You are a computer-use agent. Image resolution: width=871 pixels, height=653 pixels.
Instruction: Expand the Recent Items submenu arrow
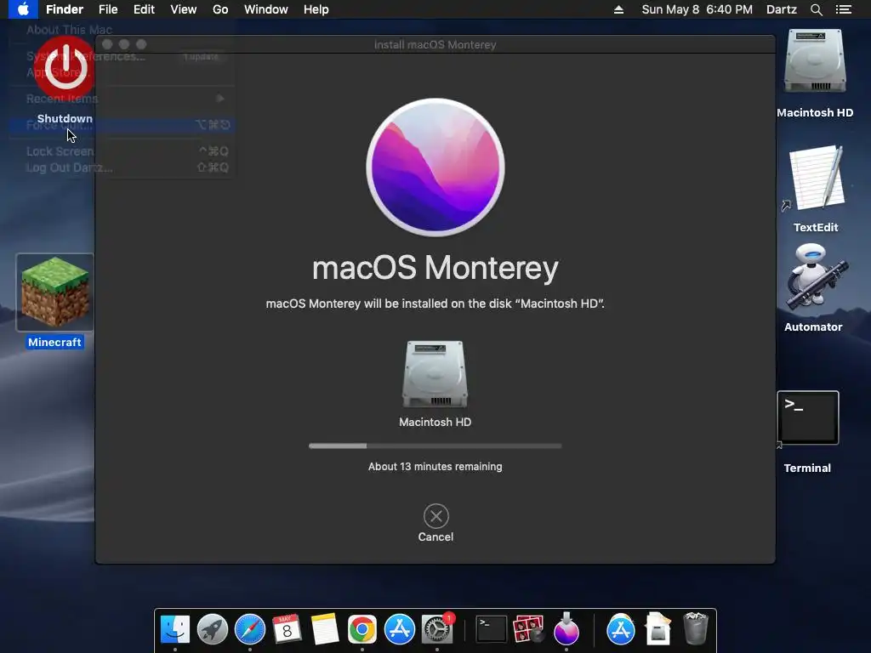[x=220, y=99]
